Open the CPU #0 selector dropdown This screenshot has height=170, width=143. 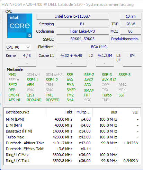coord(18,47)
